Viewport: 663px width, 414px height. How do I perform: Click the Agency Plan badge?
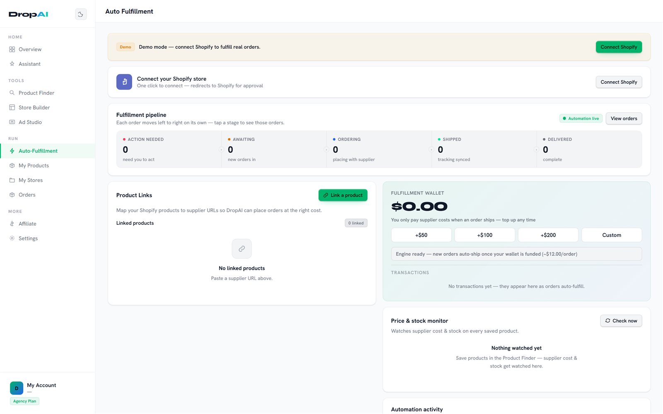pos(24,401)
